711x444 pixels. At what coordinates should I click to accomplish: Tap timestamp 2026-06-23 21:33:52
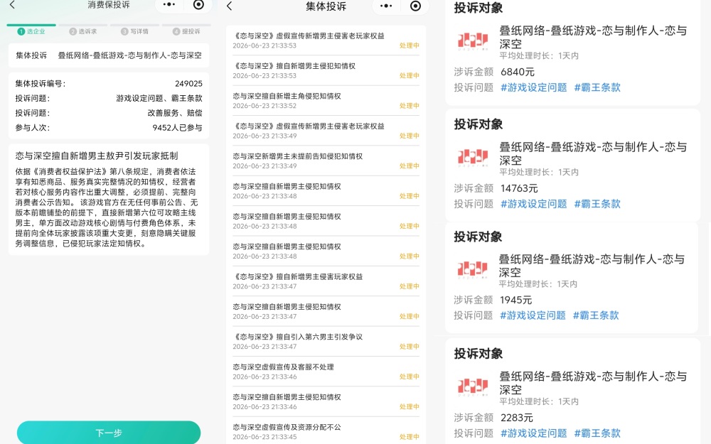point(264,106)
